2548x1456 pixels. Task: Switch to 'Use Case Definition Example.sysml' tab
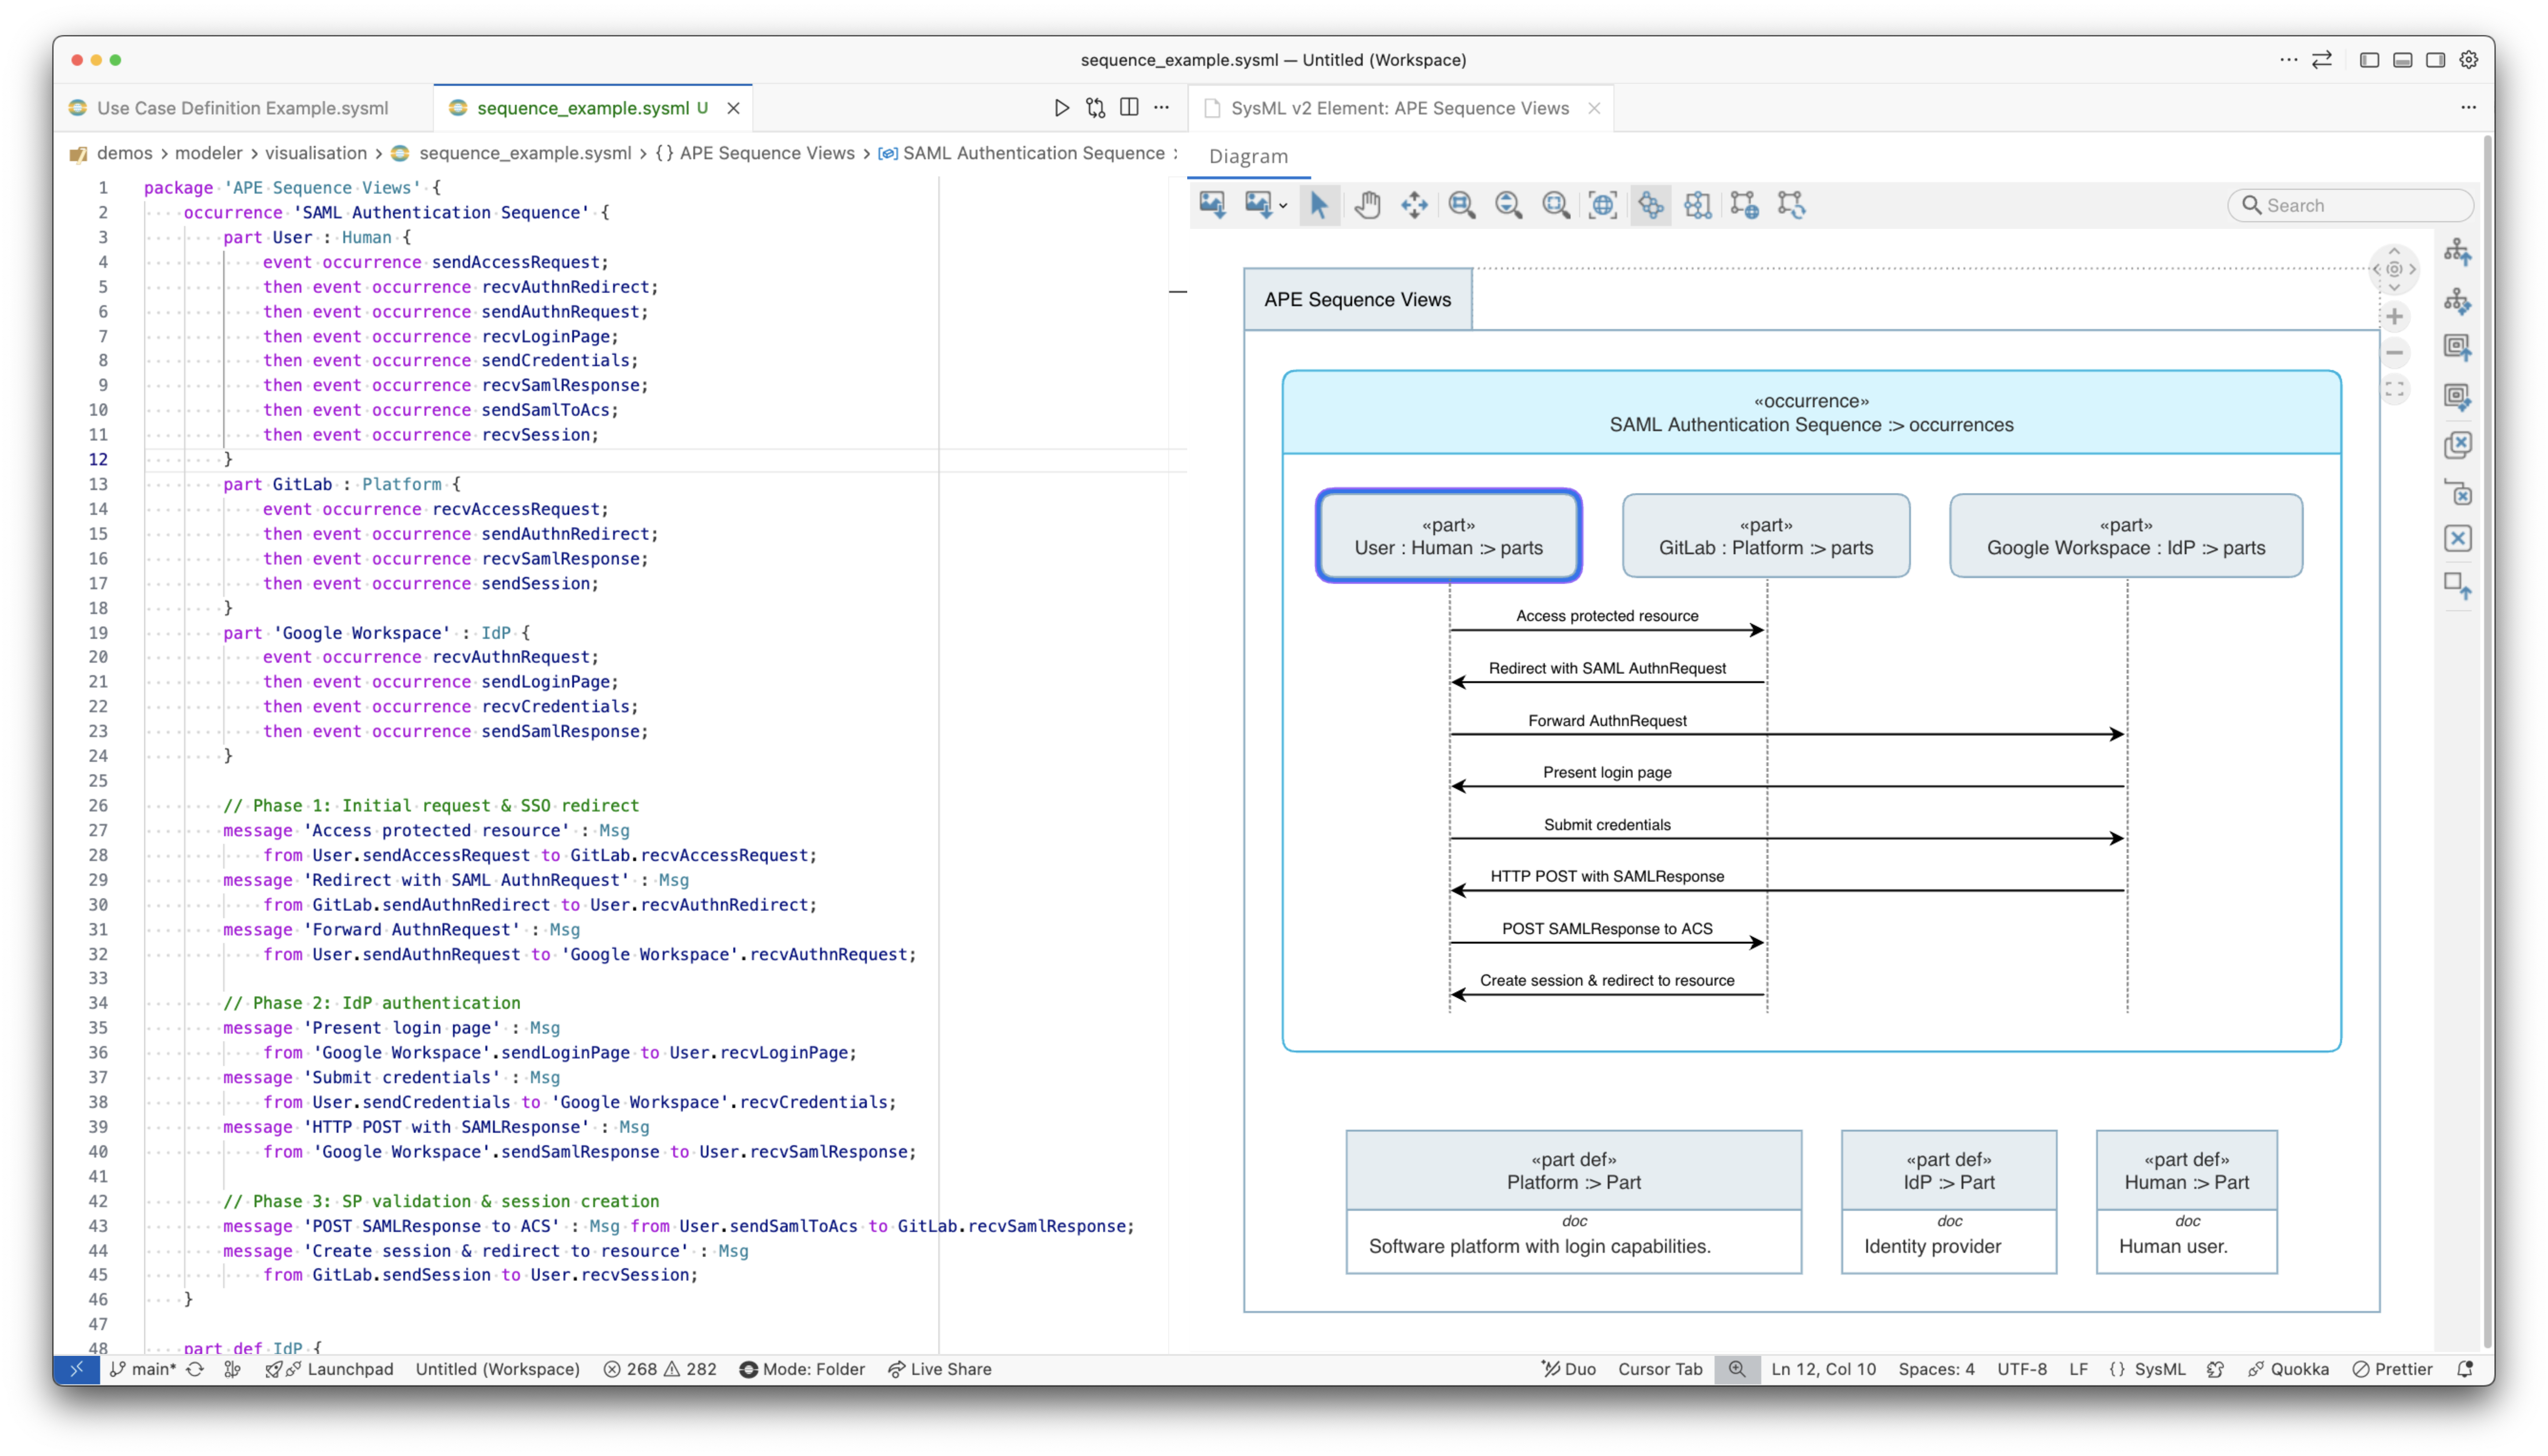(242, 108)
